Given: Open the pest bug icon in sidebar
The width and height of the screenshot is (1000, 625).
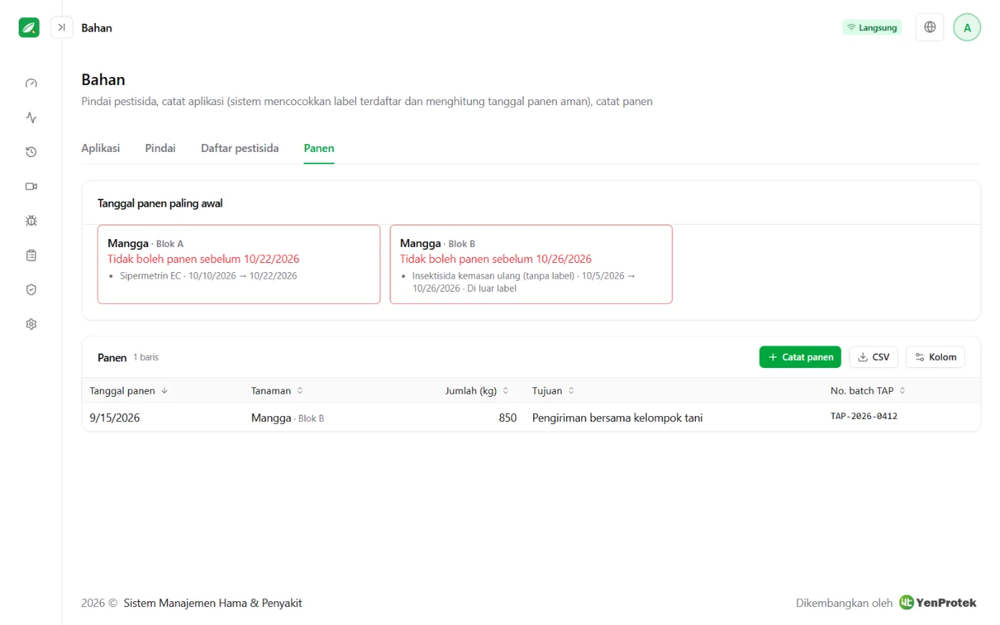Looking at the screenshot, I should click(31, 220).
